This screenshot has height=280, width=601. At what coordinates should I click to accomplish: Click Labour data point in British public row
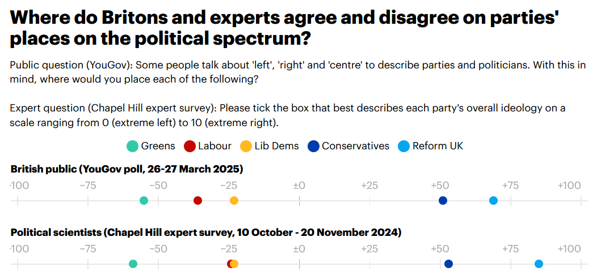point(197,200)
